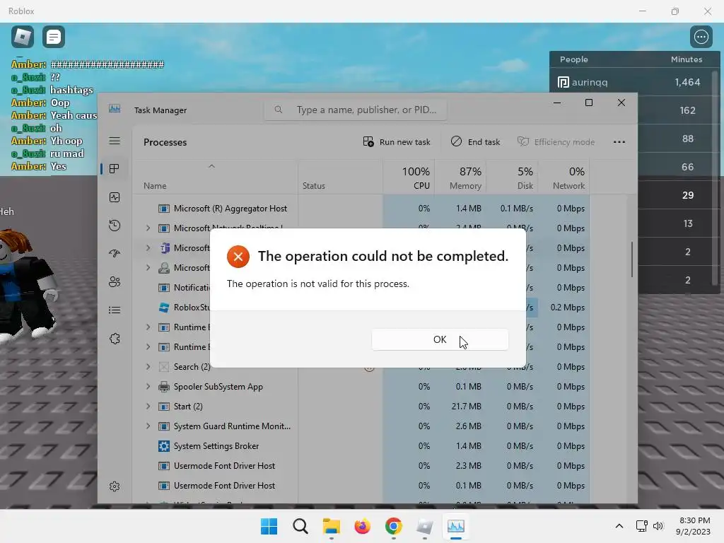Toggle the Roblox chat icon

[x=54, y=37]
